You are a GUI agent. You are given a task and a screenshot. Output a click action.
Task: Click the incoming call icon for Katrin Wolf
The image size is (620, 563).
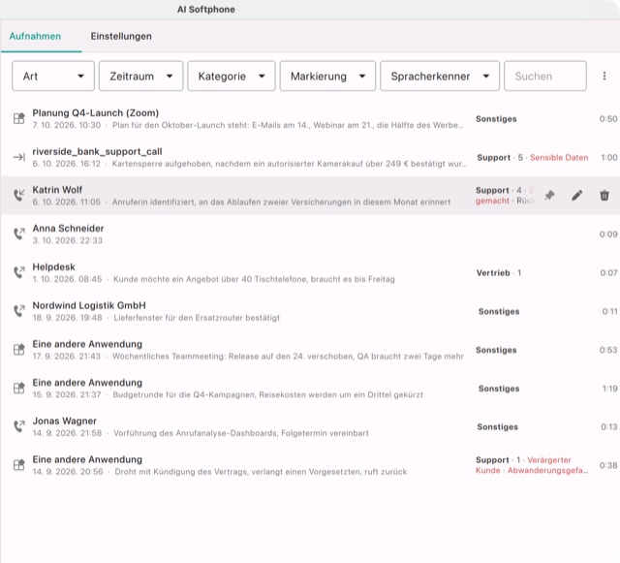tap(19, 196)
